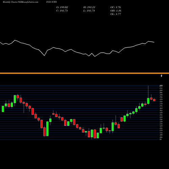Image resolution: width=169 pixels, height=169 pixels.
Task: Click the 'Monthly Charts INDMunafaSutra.com' title text
Action: pyautogui.click(x=20, y=2)
